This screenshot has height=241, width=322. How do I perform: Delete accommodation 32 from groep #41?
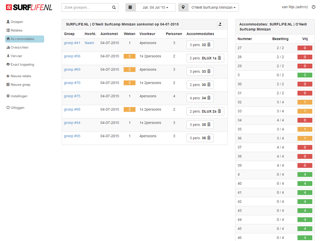[209, 45]
